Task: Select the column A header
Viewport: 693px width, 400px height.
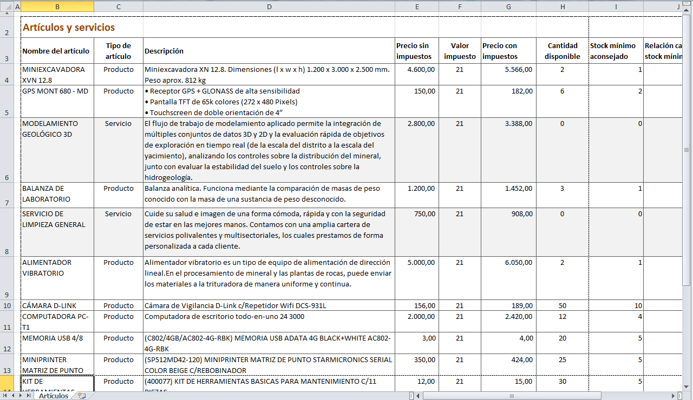Action: (17, 6)
